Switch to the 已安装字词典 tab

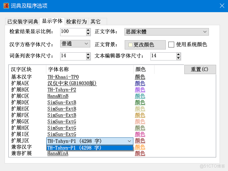click(23, 21)
